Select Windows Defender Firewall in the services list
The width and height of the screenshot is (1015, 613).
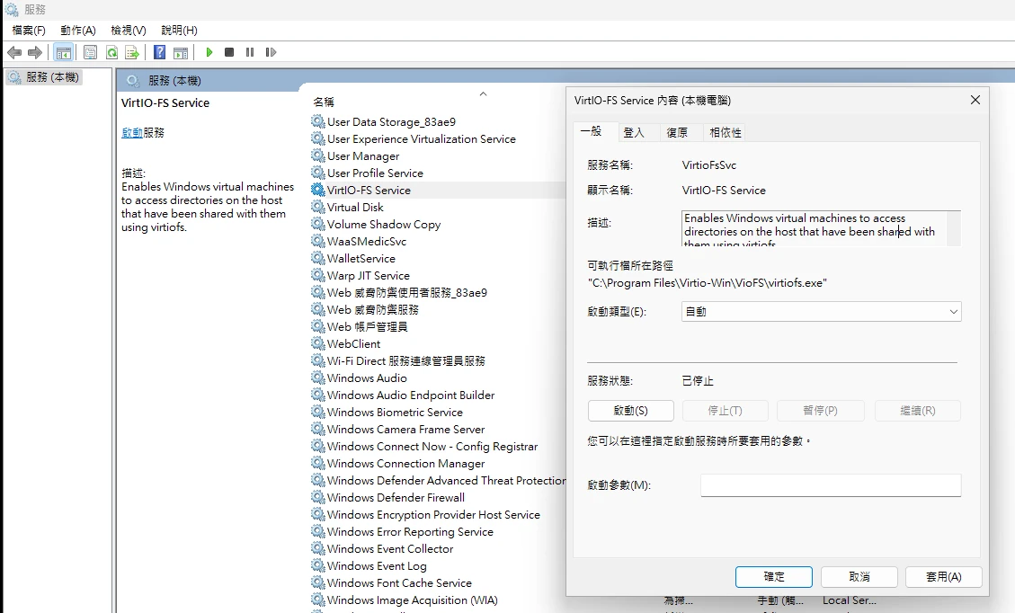pyautogui.click(x=396, y=498)
